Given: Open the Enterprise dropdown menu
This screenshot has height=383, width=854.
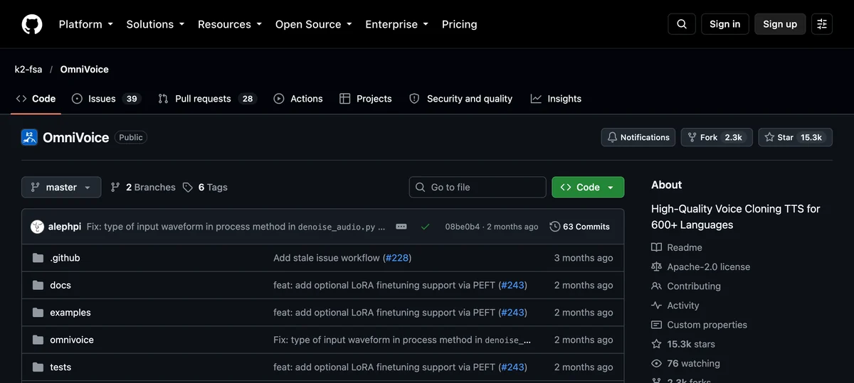Looking at the screenshot, I should point(396,24).
